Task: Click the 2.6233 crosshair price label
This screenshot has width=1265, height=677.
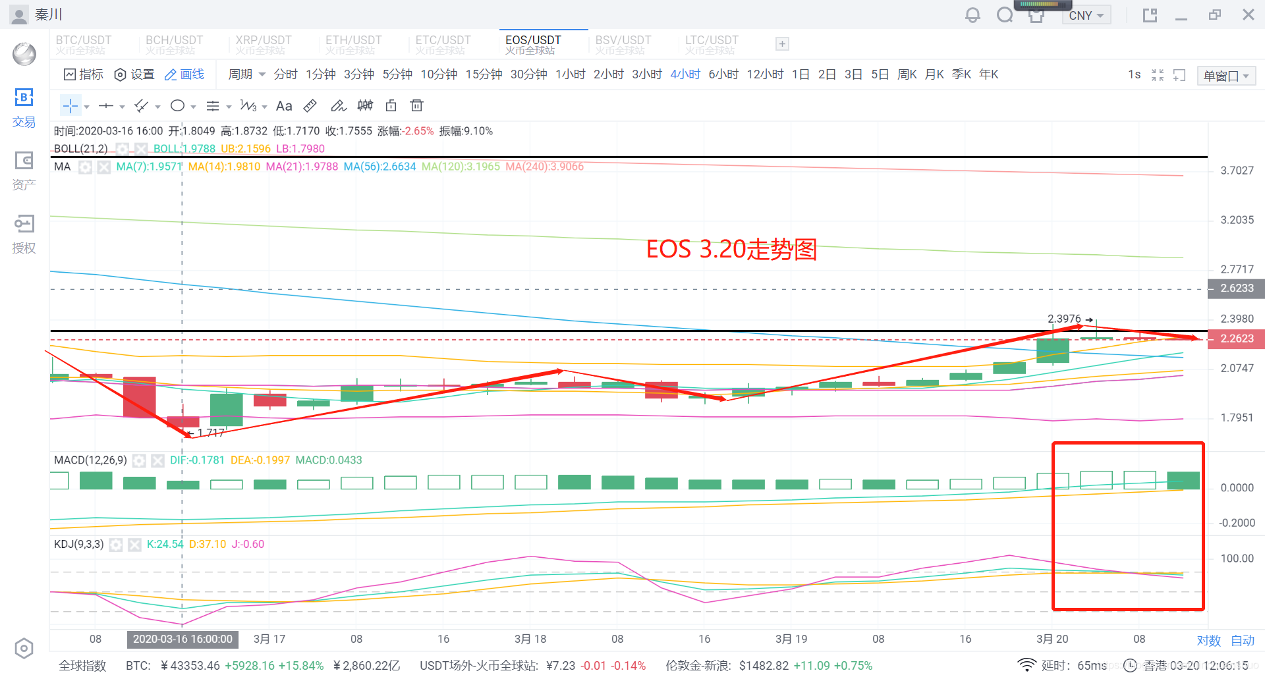Action: coord(1236,288)
